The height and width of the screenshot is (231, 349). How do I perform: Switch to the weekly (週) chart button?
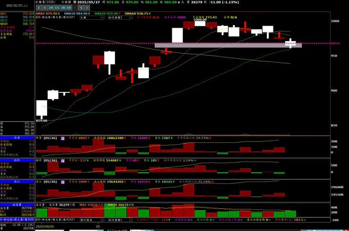click(x=81, y=8)
